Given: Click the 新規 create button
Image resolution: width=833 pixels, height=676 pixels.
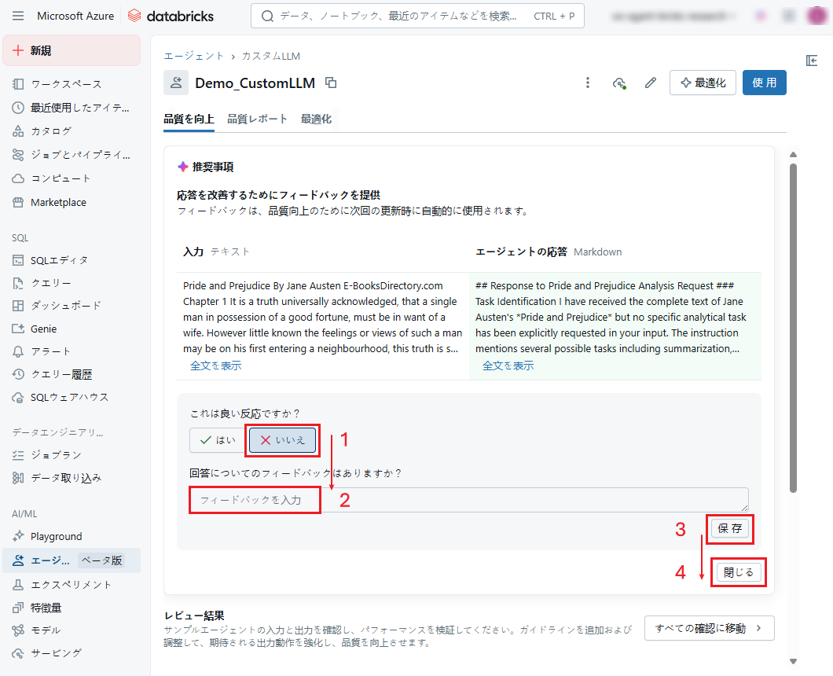Looking at the screenshot, I should tap(72, 51).
